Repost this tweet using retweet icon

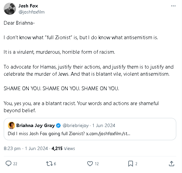[49, 164]
